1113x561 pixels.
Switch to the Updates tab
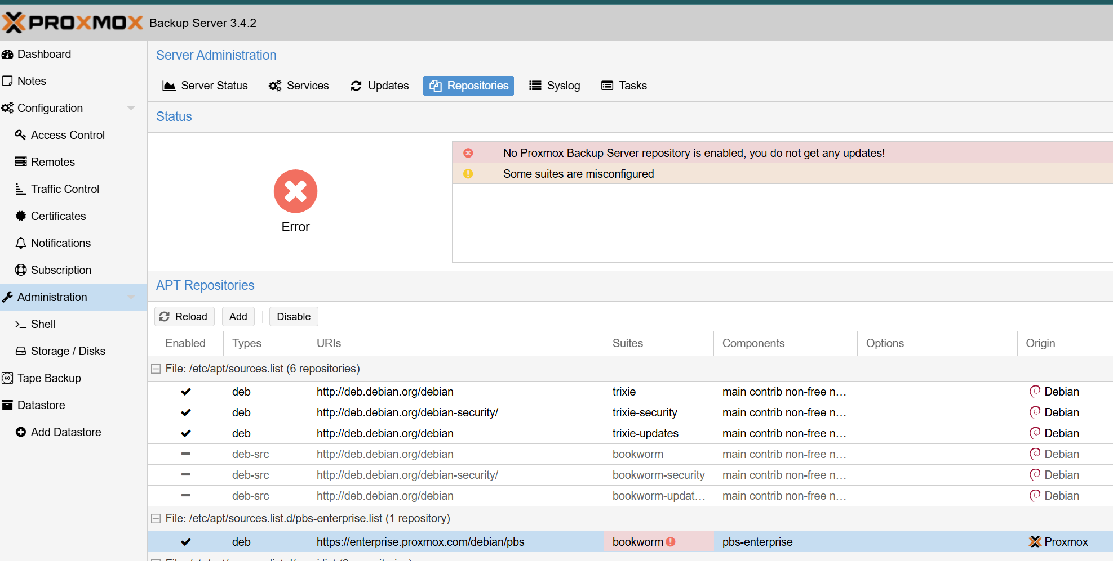point(380,86)
